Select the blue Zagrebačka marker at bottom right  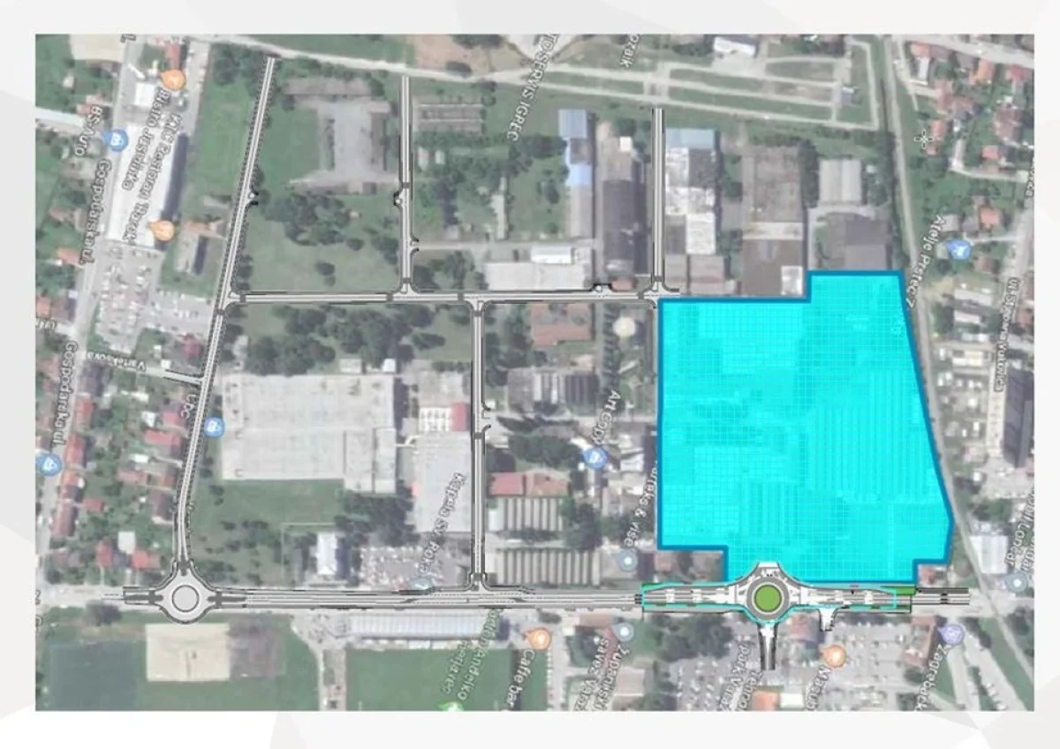point(951,633)
